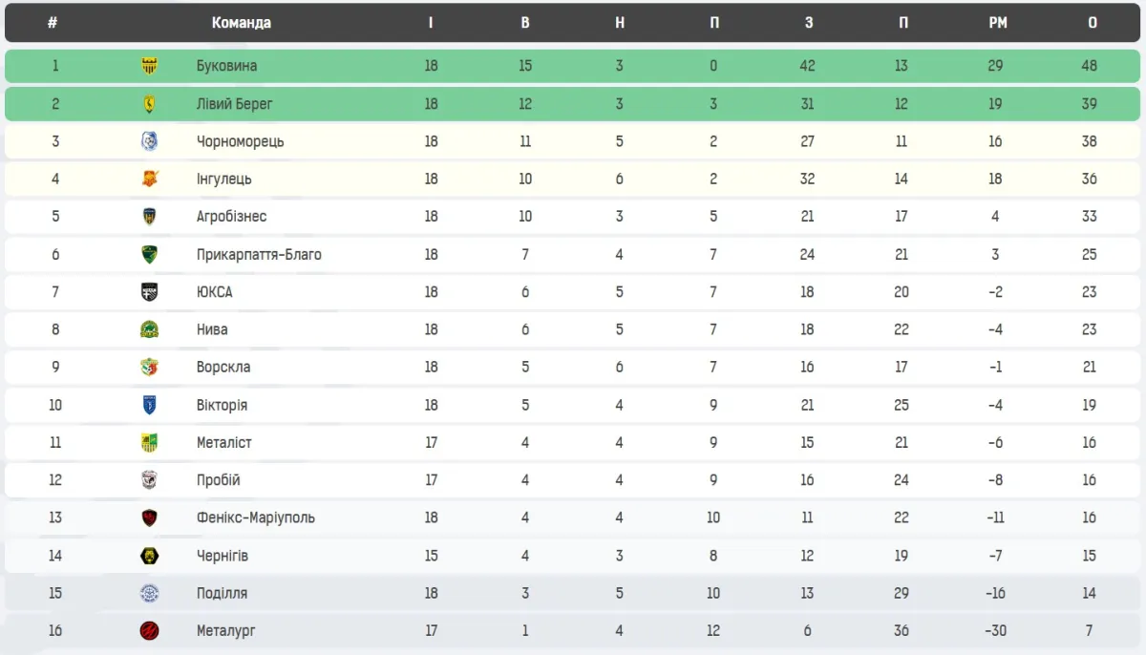Click the Чорноморець club crest
The height and width of the screenshot is (655, 1146).
pyautogui.click(x=149, y=141)
